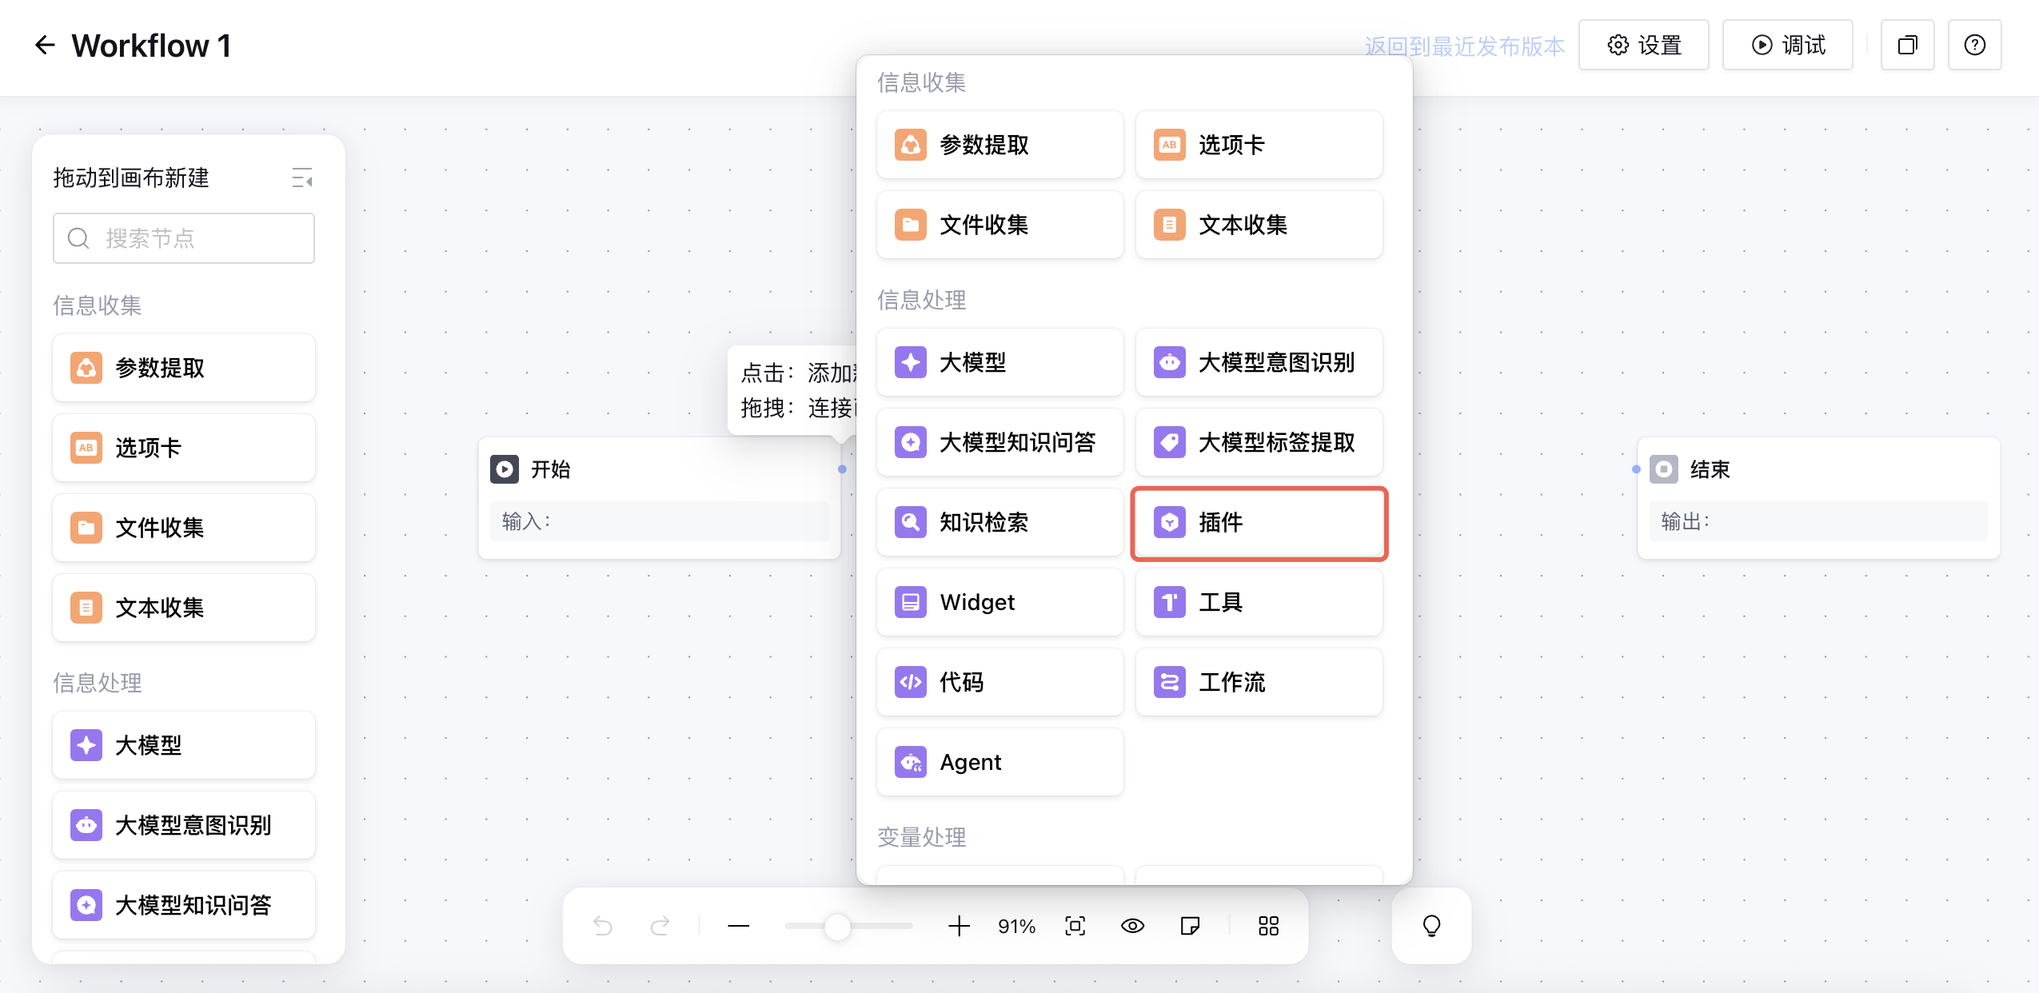Click the sticky note icon in toolbar
The image size is (2039, 993).
1190,926
